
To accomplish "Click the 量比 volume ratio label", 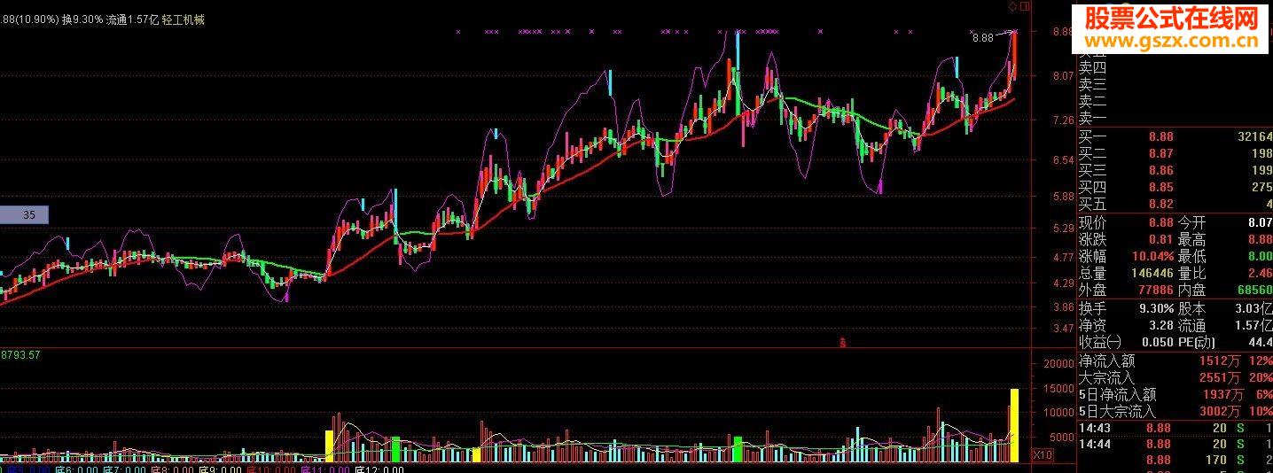I will [1191, 274].
